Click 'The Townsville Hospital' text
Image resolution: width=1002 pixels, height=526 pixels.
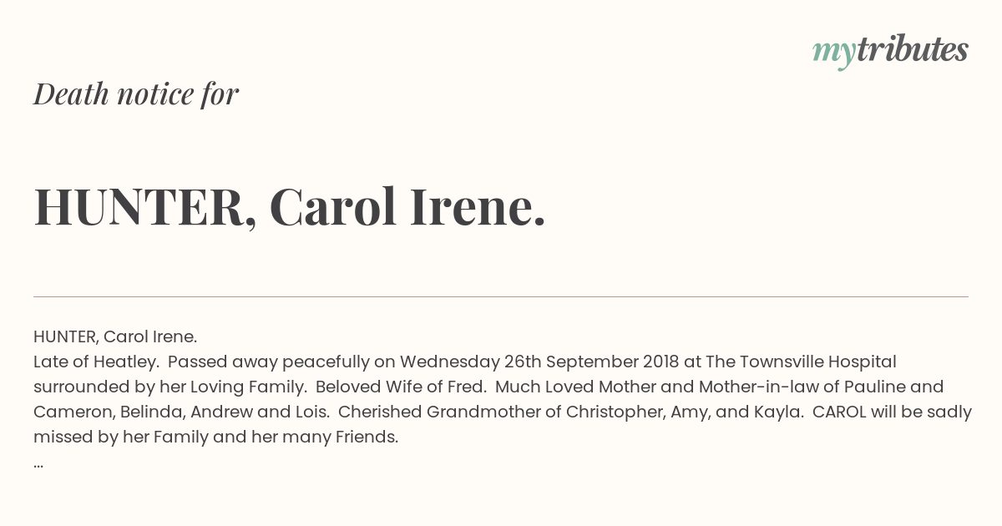(802, 362)
